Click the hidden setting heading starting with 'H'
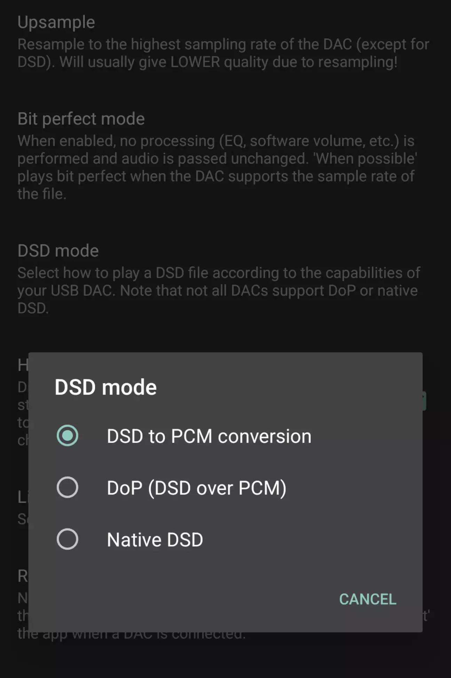Viewport: 451px width, 678px height. tap(23, 365)
